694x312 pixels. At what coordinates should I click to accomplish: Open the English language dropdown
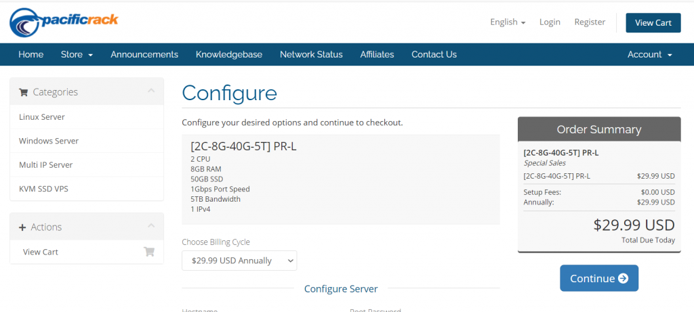pyautogui.click(x=508, y=22)
